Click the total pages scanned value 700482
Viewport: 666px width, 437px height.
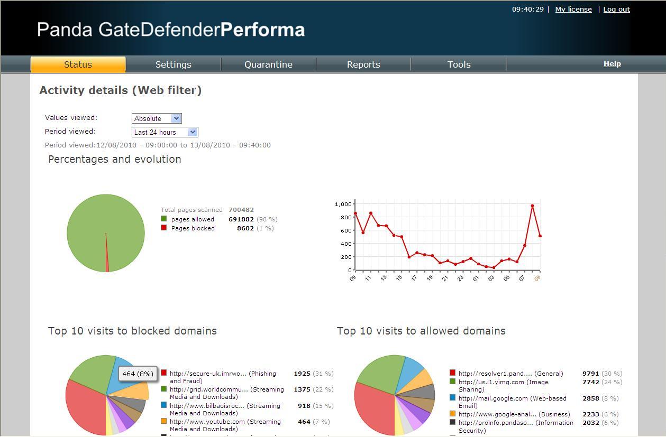[x=241, y=210]
